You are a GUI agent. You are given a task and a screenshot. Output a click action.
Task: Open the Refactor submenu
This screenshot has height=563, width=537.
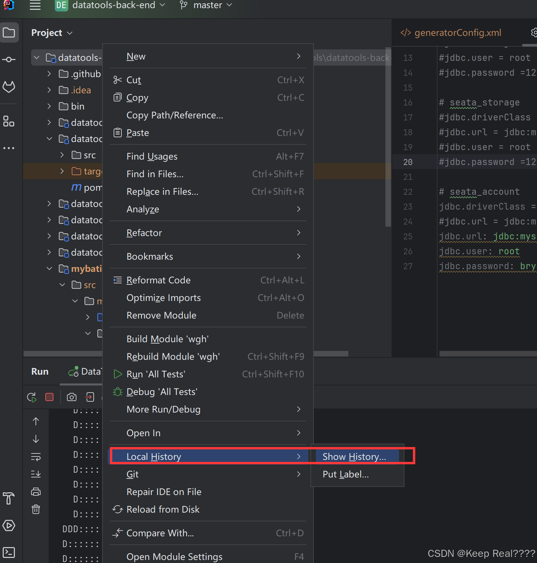point(208,233)
